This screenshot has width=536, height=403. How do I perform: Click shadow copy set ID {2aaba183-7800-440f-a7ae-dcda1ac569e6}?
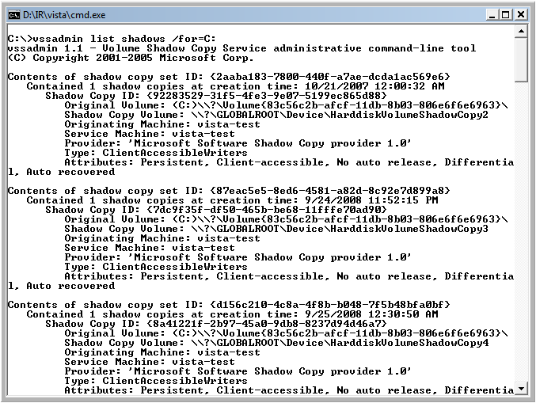[x=330, y=77]
